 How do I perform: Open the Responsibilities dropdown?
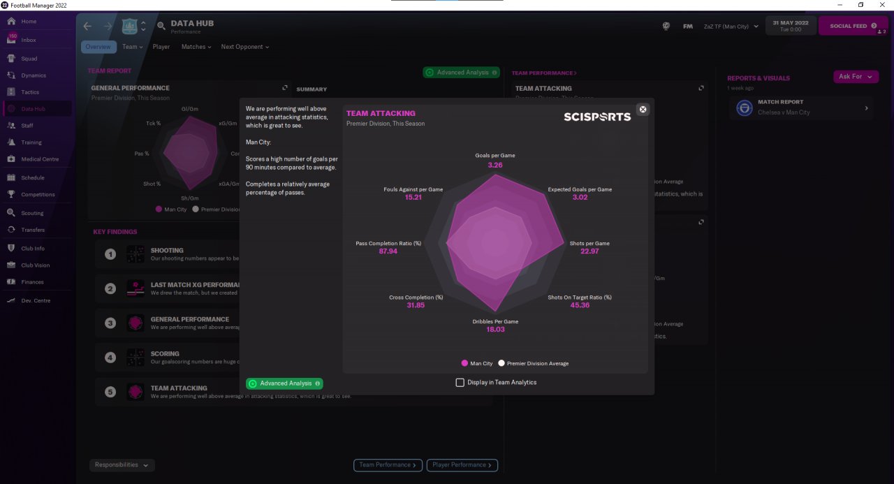(x=122, y=465)
